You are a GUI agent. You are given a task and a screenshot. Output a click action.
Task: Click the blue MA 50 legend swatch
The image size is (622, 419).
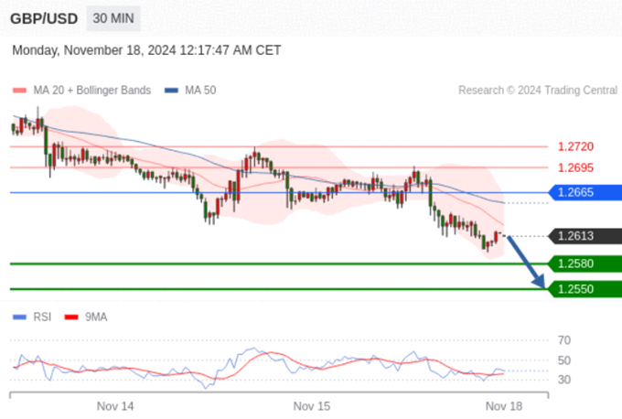click(x=171, y=91)
